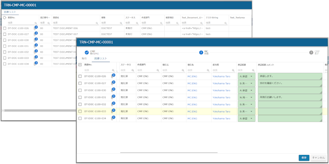The width and height of the screenshot is (329, 164).
Task: Click the front window horizontal scrollbar
Action: point(169,152)
